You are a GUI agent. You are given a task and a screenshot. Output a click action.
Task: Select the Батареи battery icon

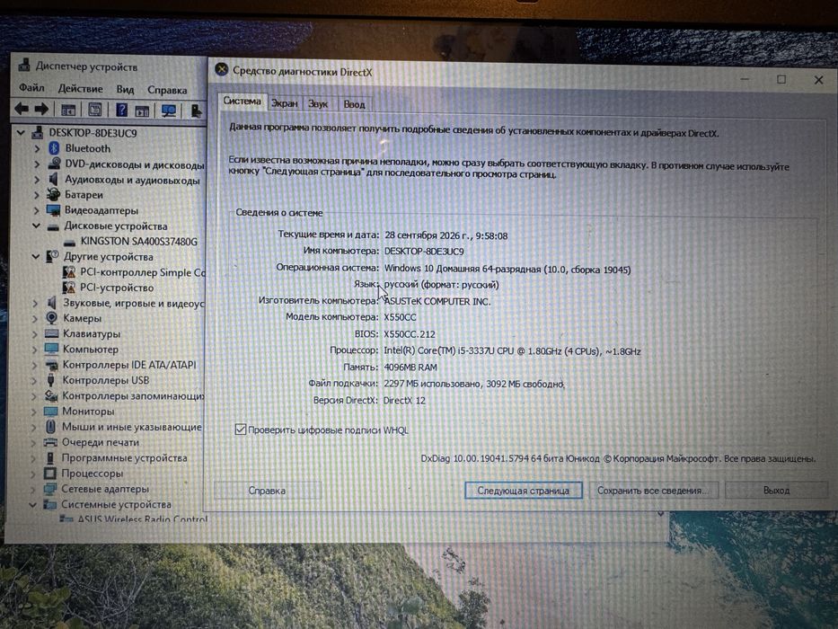(x=54, y=194)
